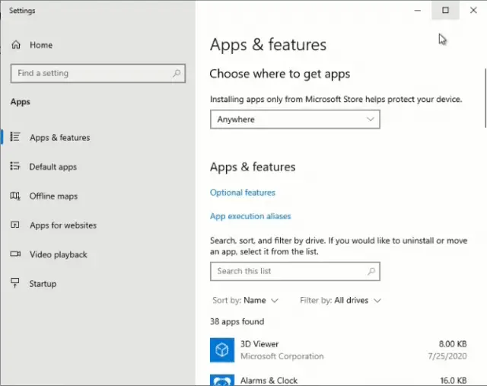This screenshot has height=386, width=487.
Task: Click the vertical scrollbar thumb
Action: point(485,98)
